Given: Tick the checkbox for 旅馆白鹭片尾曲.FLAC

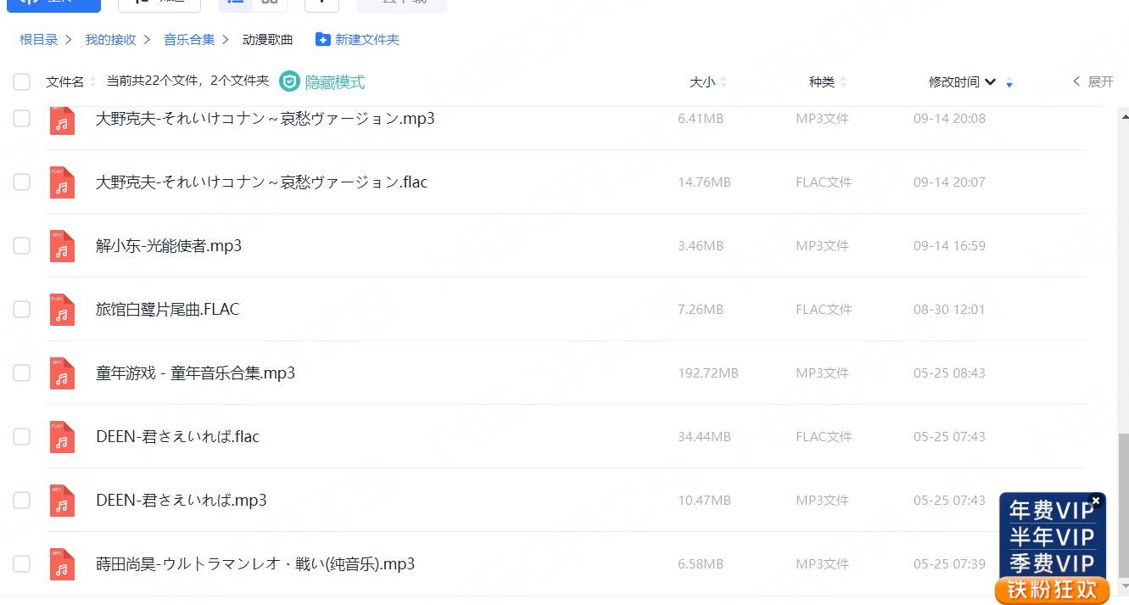Looking at the screenshot, I should (x=22, y=310).
